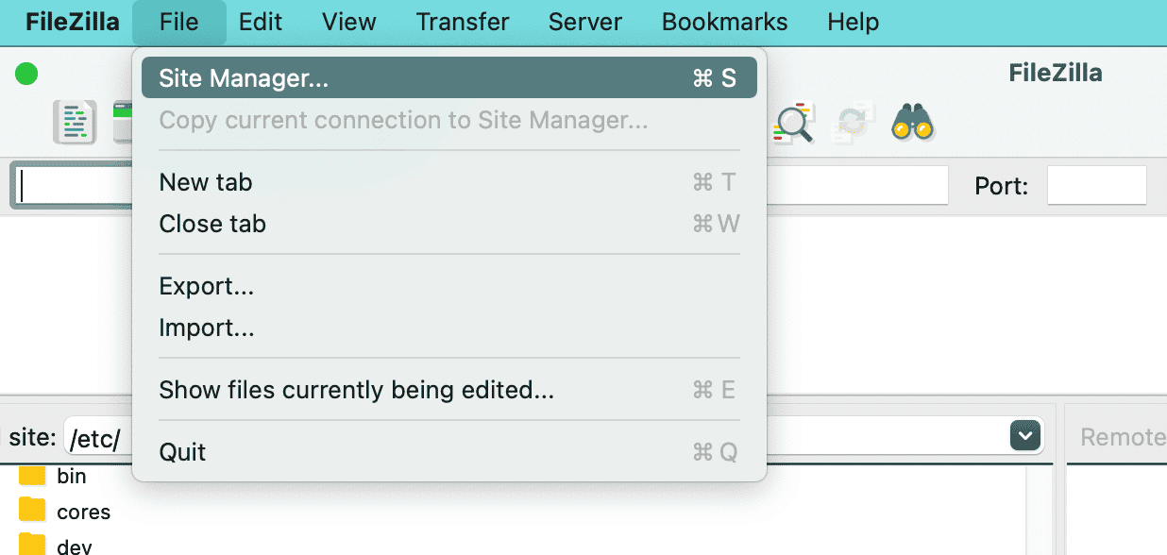Click inside the Port input field
Viewport: 1167px width, 555px height.
[x=1096, y=185]
